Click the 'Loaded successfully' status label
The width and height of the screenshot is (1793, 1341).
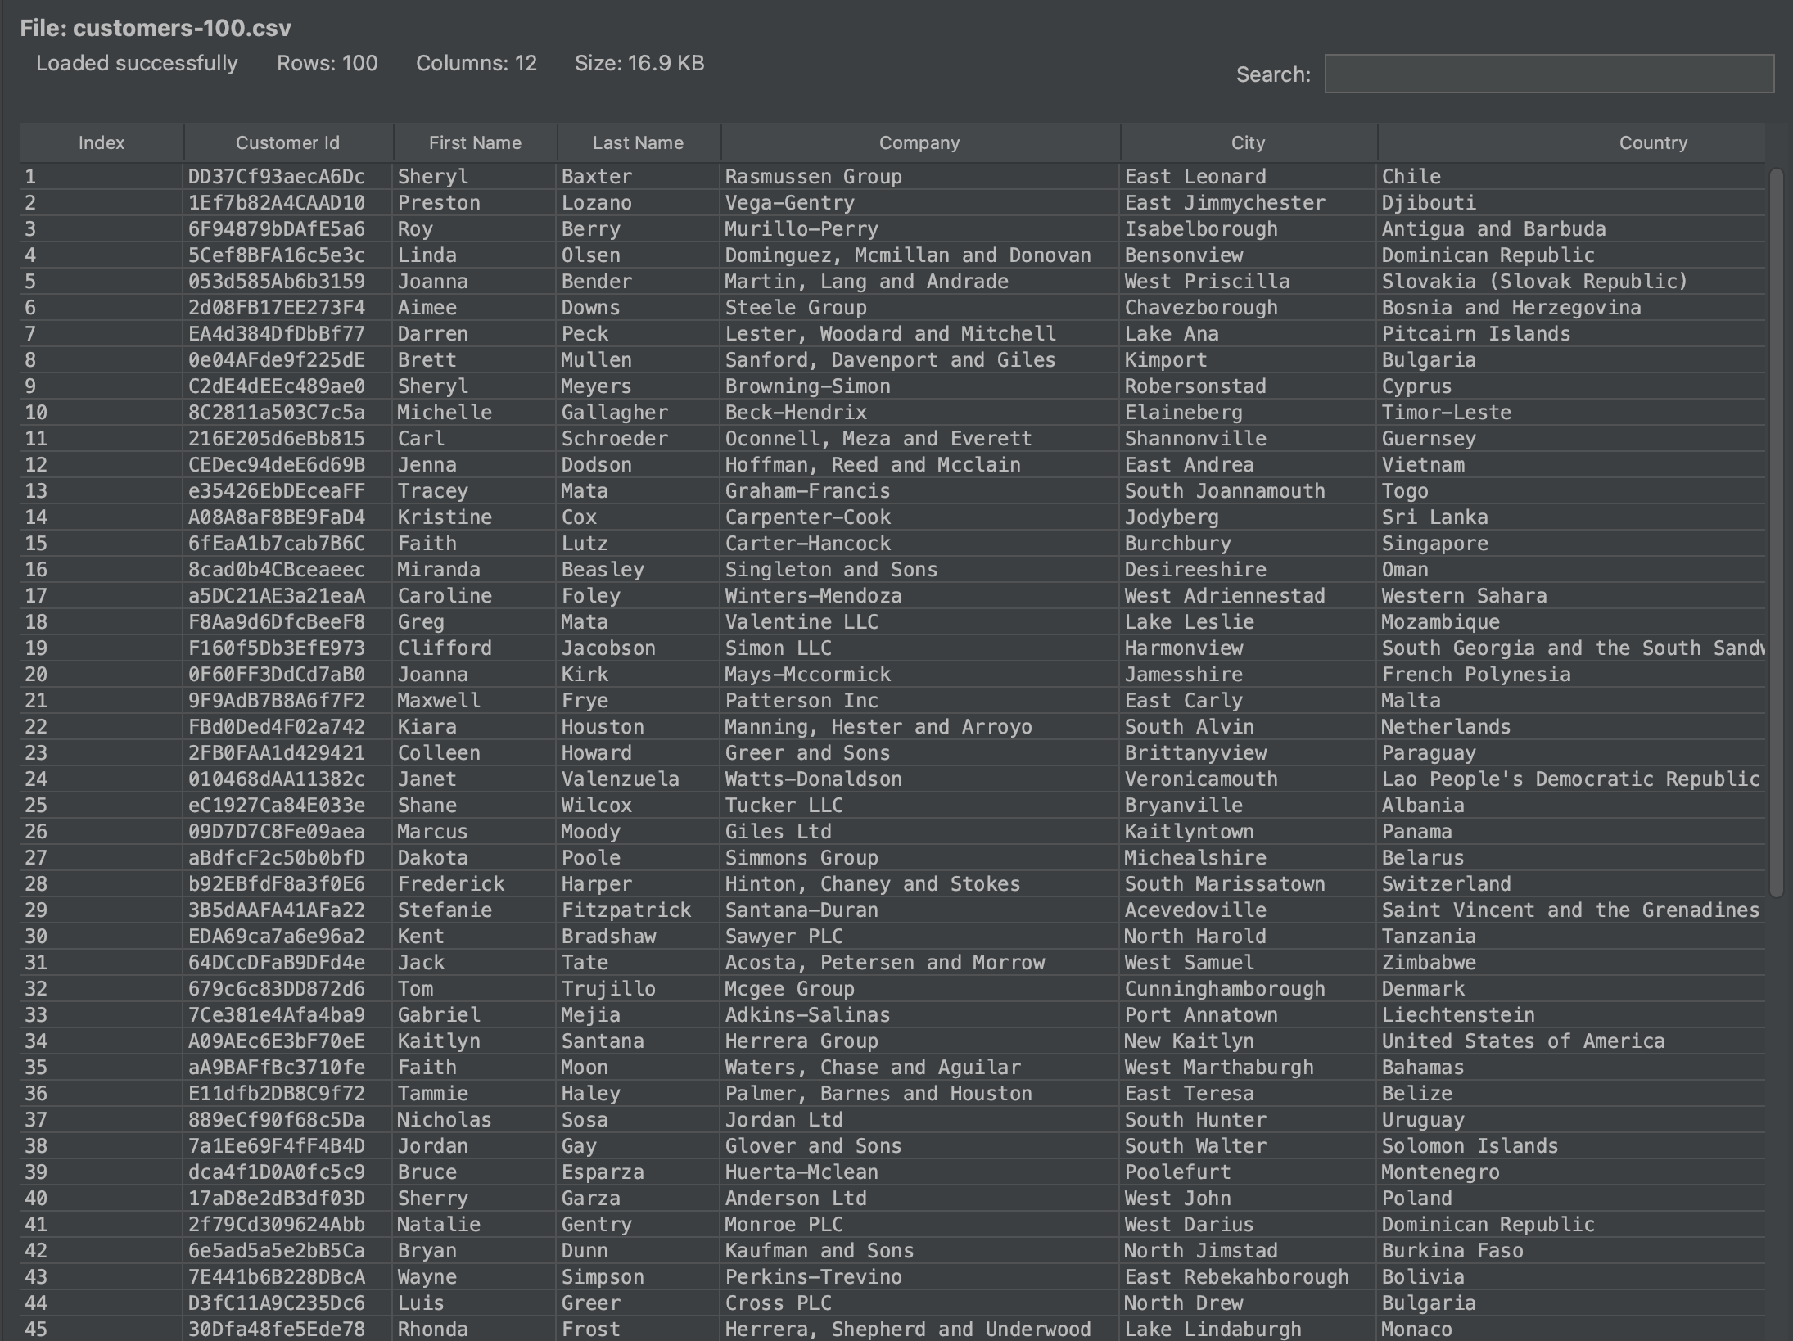[x=137, y=63]
